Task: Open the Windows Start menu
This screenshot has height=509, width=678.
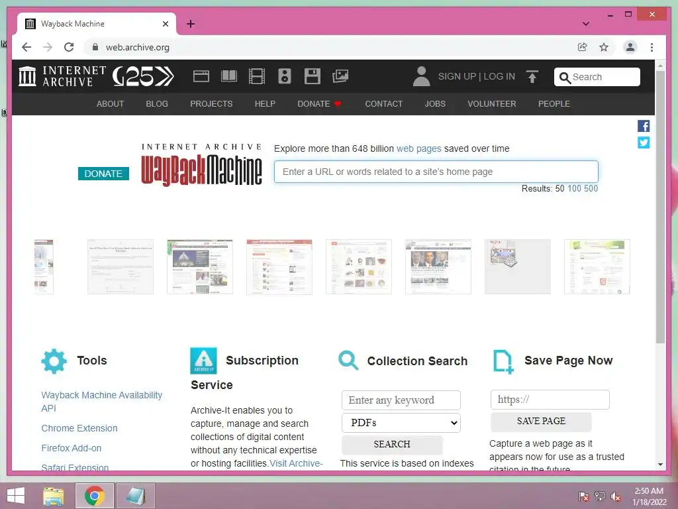Action: (16, 496)
